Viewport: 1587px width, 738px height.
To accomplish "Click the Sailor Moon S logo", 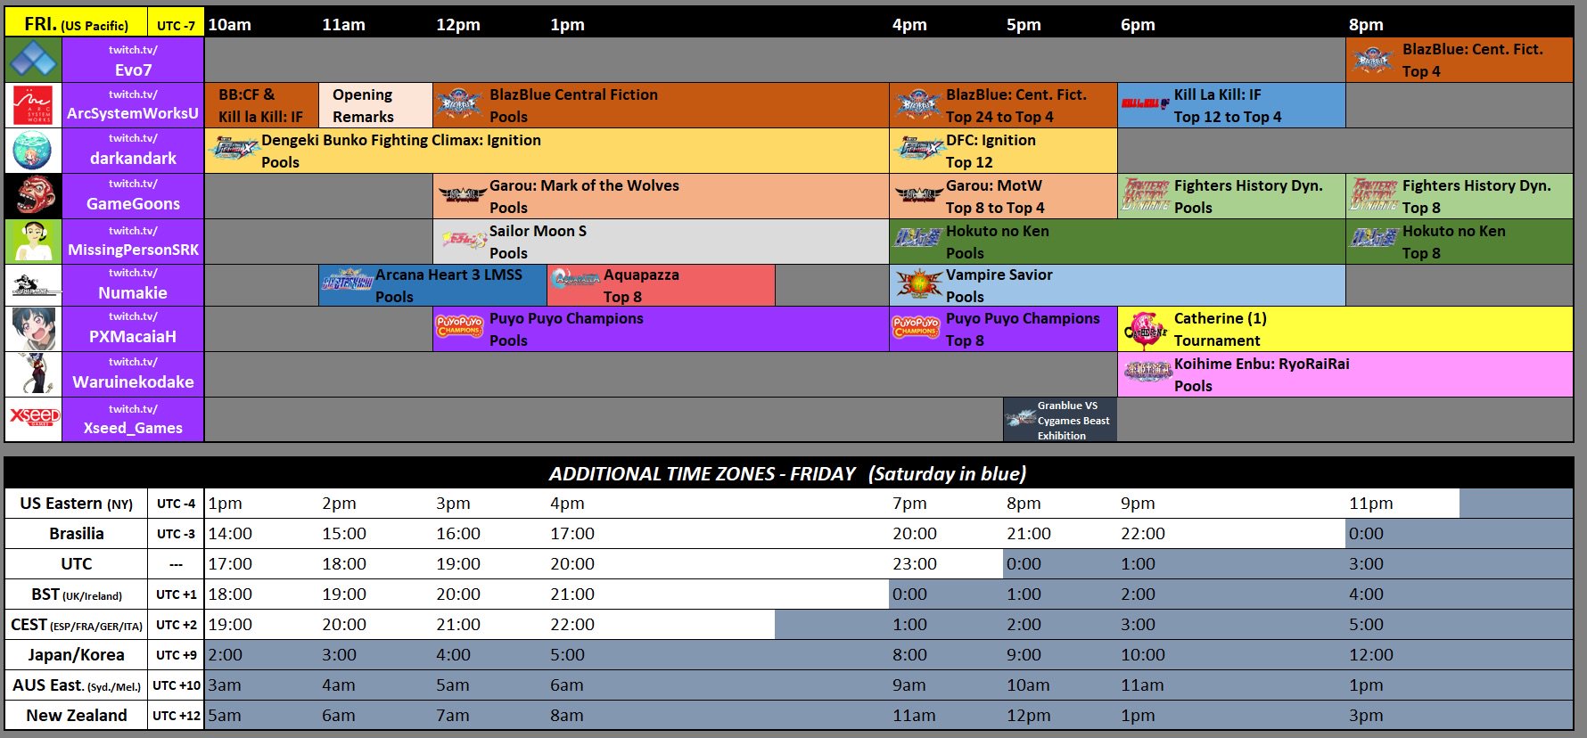I will tap(464, 240).
